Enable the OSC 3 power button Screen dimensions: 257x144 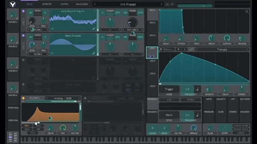pos(23,60)
